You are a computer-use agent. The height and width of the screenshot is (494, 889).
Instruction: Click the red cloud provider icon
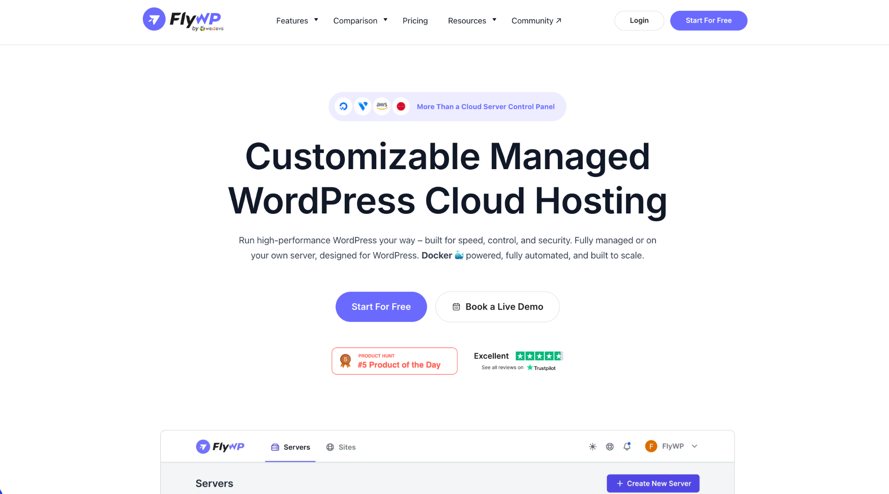click(x=401, y=106)
